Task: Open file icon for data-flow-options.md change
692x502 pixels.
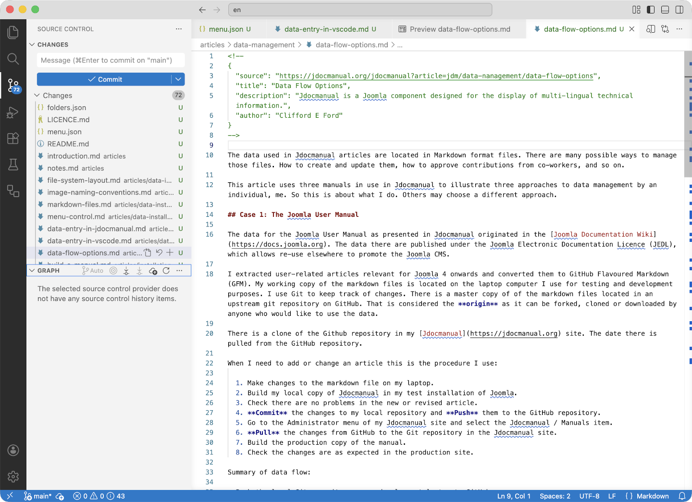Action: click(x=148, y=252)
